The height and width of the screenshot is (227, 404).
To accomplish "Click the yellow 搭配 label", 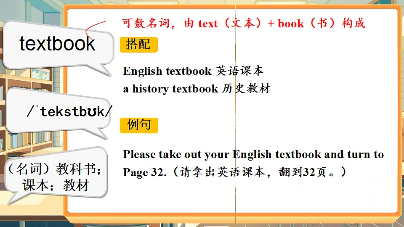I will pyautogui.click(x=138, y=45).
